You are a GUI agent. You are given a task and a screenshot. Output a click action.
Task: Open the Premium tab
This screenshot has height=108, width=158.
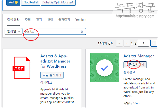click(80, 20)
